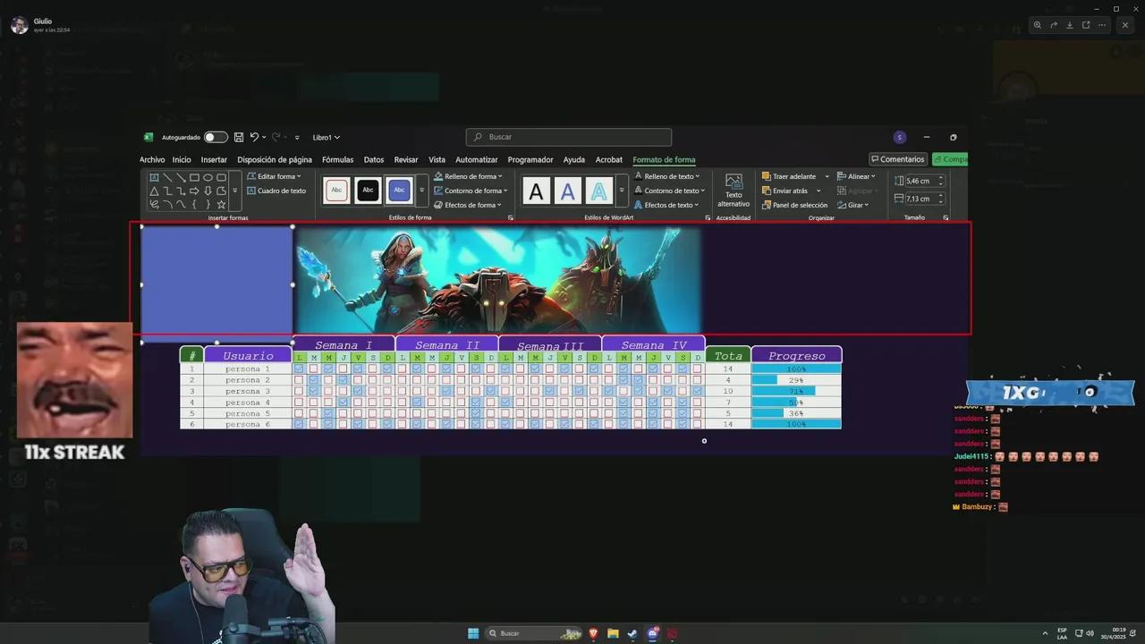
Task: Click Traer adelante icon
Action: (x=767, y=176)
